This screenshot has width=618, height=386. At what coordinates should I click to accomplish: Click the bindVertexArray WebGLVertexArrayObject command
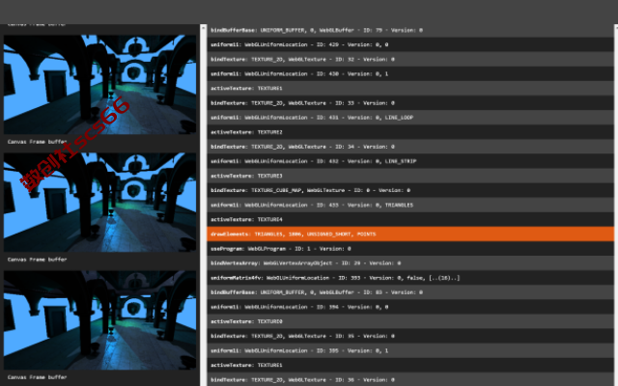(x=410, y=263)
